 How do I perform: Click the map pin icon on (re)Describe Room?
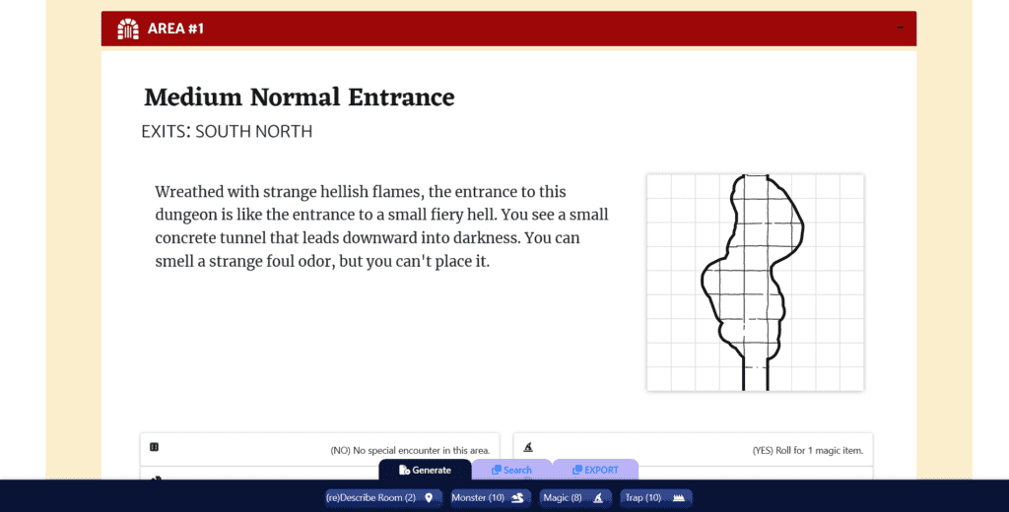click(x=429, y=498)
